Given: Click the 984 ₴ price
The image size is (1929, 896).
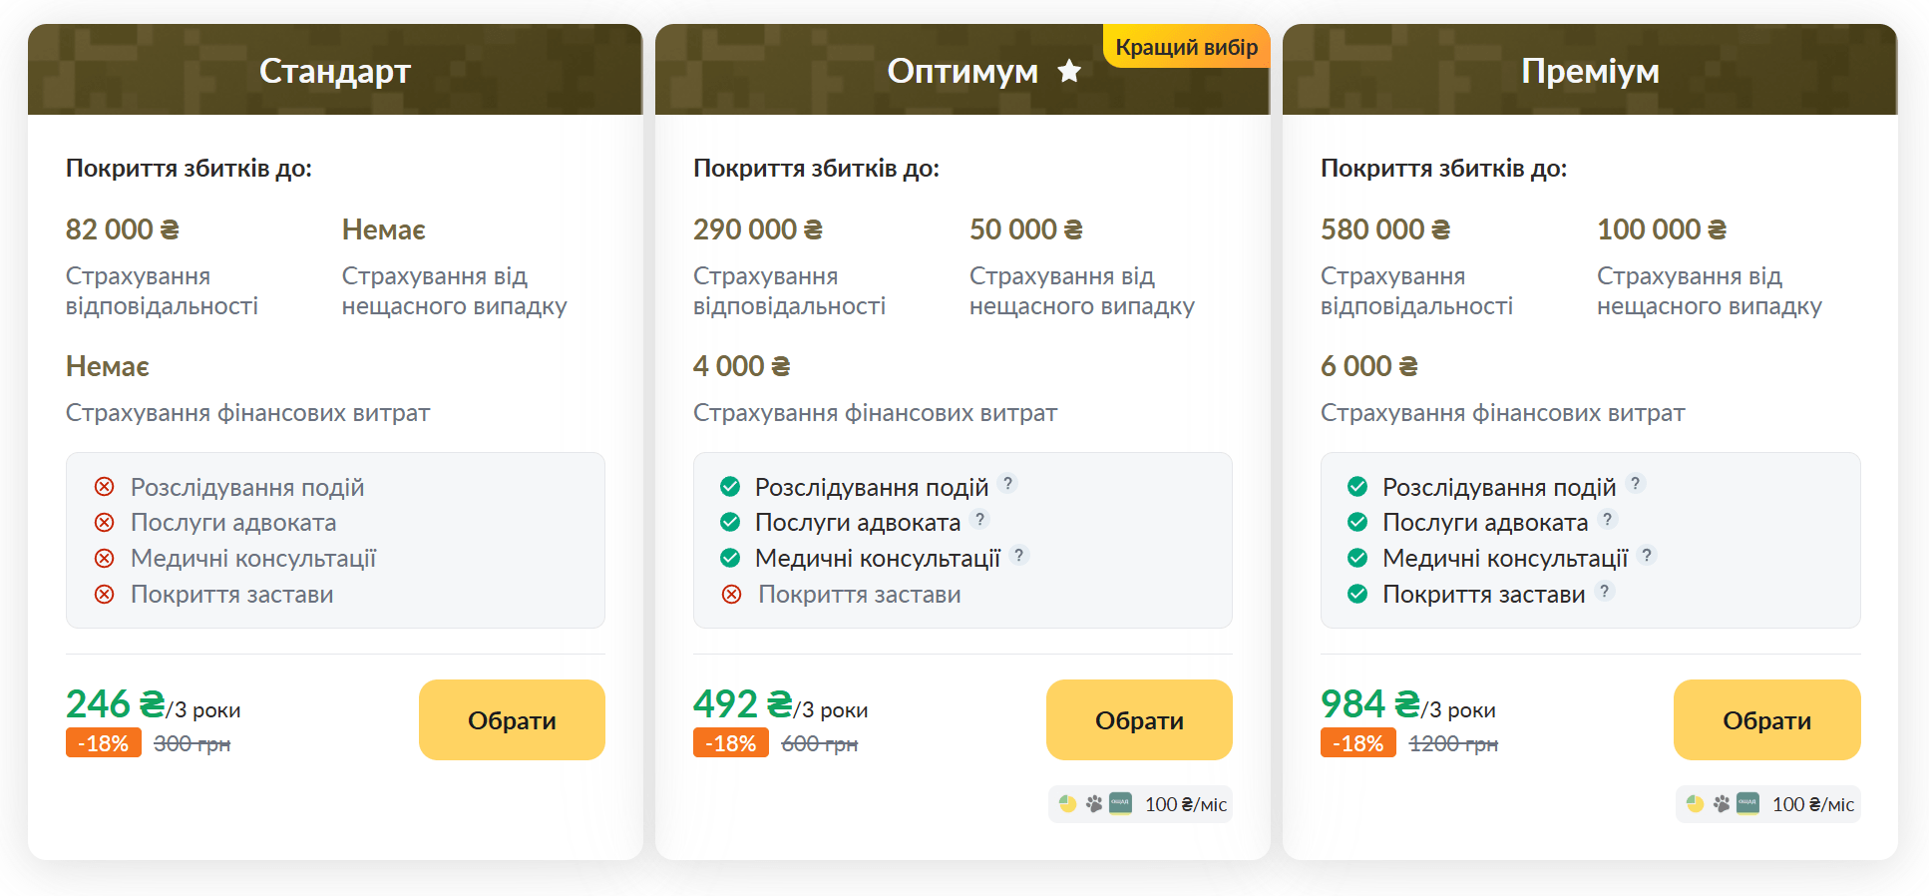Looking at the screenshot, I should pos(1370,703).
